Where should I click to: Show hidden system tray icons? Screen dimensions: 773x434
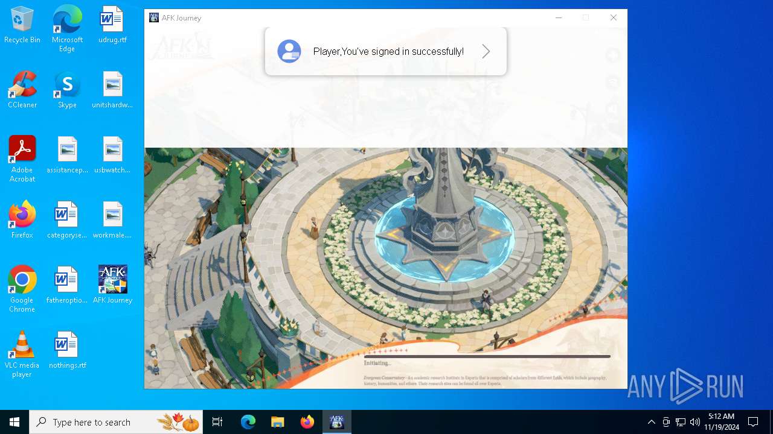[651, 422]
